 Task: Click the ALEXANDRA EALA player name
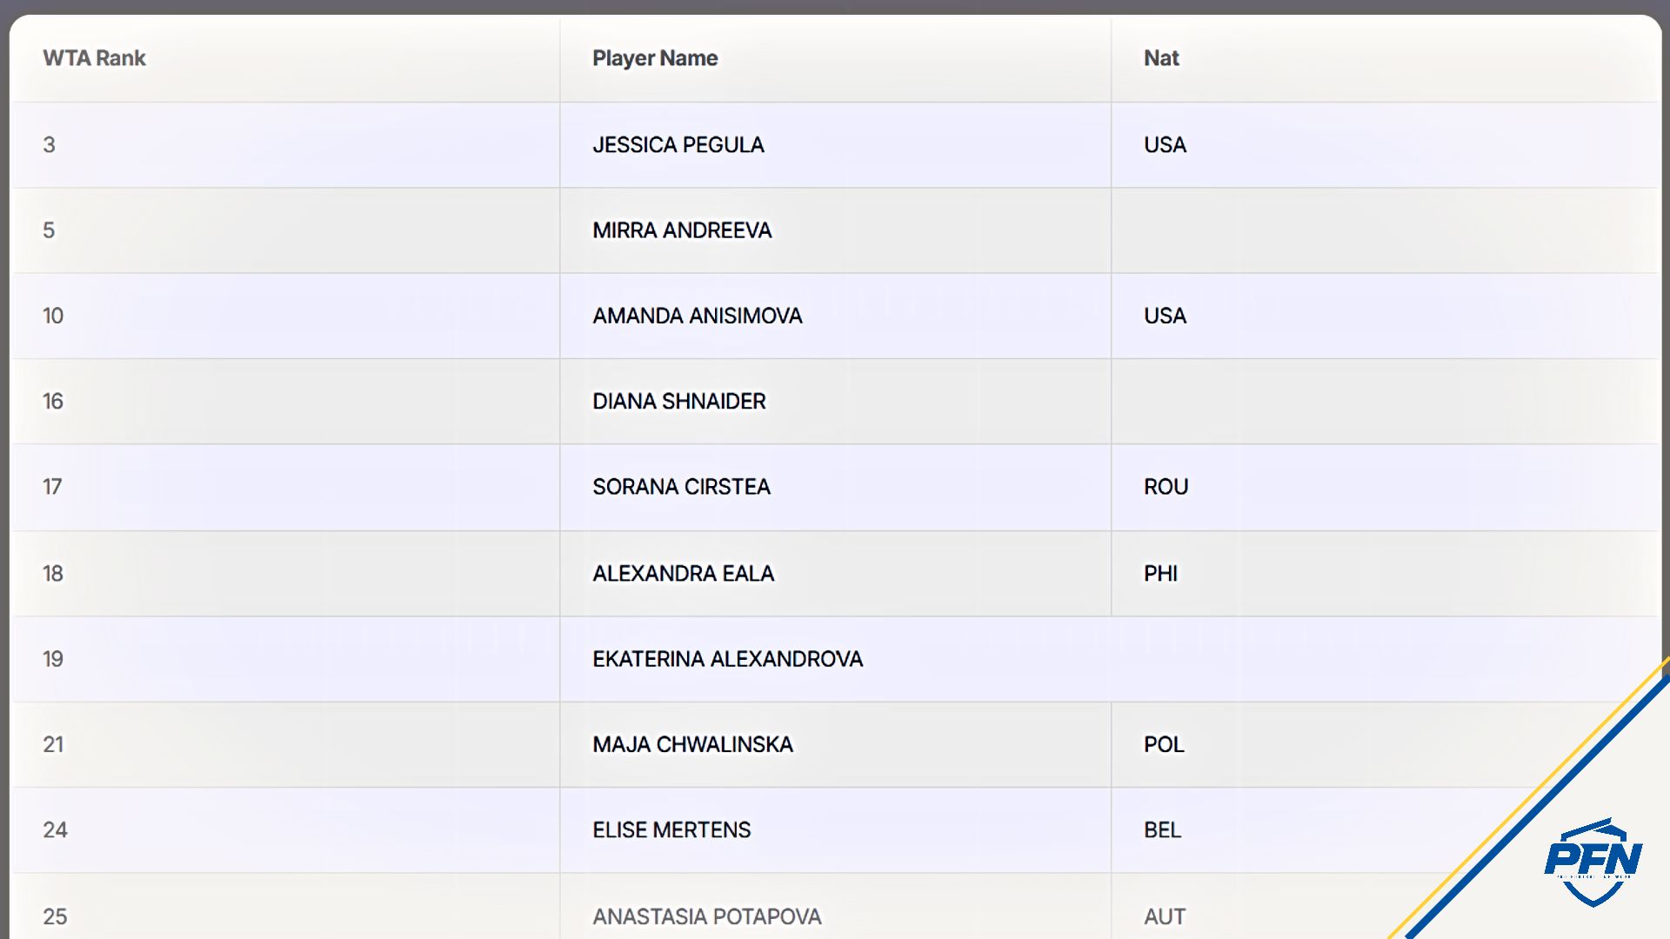coord(684,574)
